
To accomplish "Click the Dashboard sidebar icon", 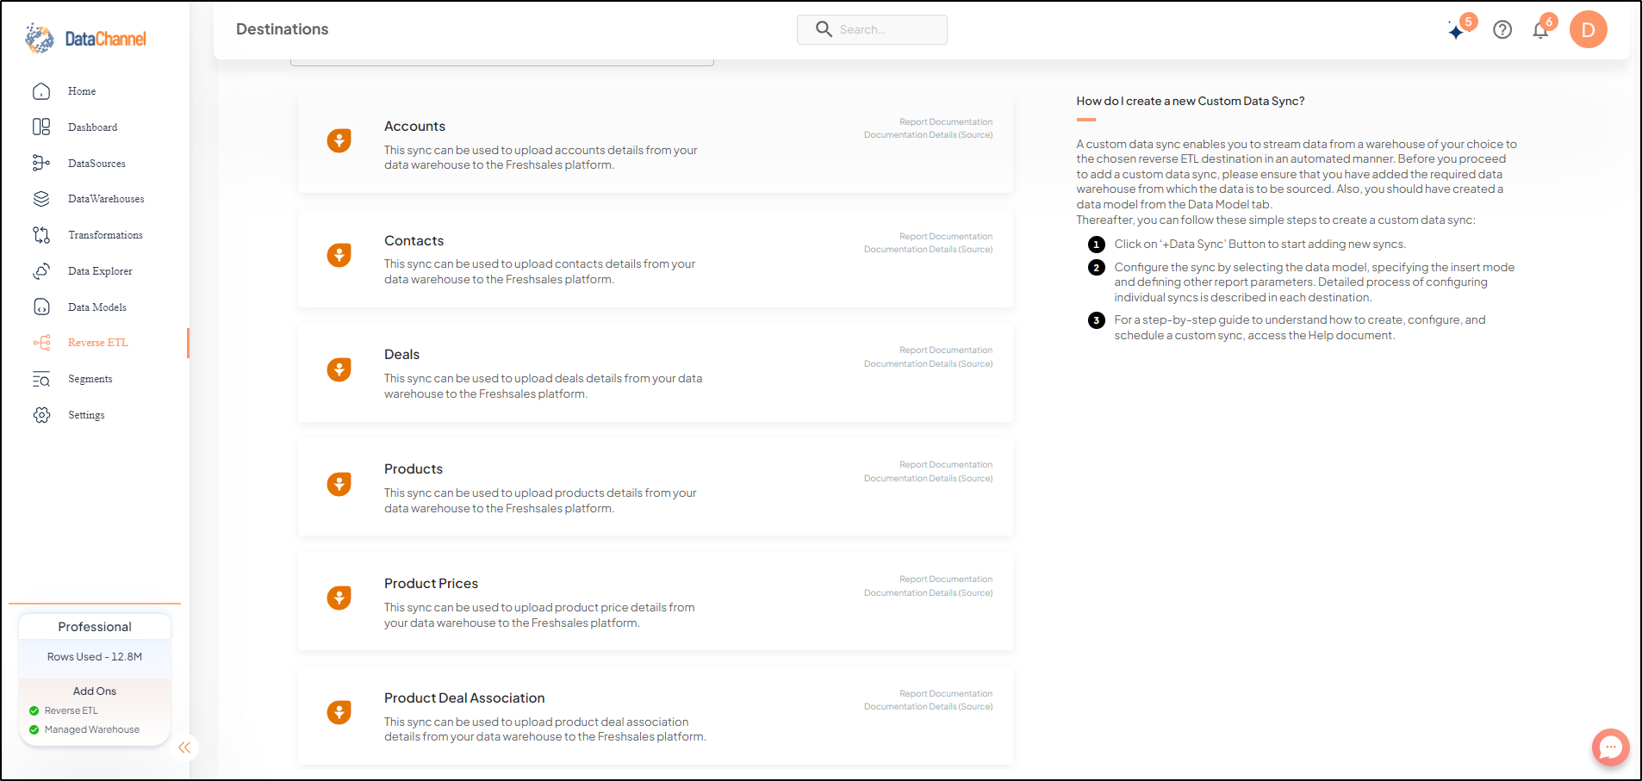I will click(41, 127).
